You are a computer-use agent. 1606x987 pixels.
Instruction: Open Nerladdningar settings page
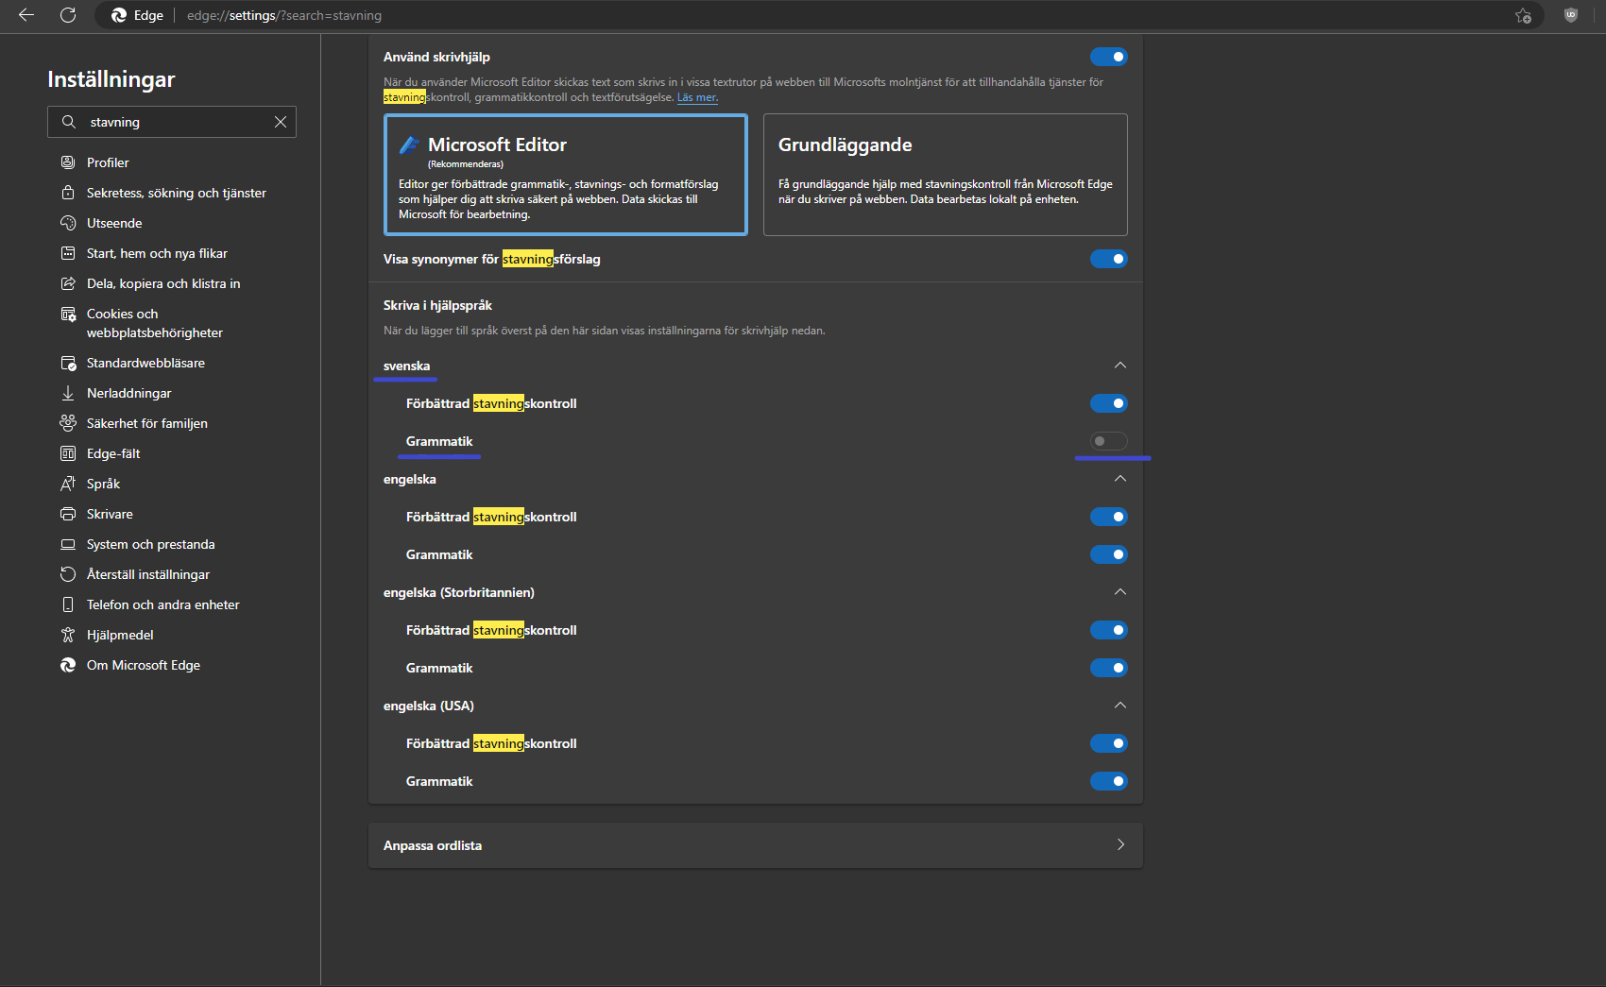coord(129,393)
